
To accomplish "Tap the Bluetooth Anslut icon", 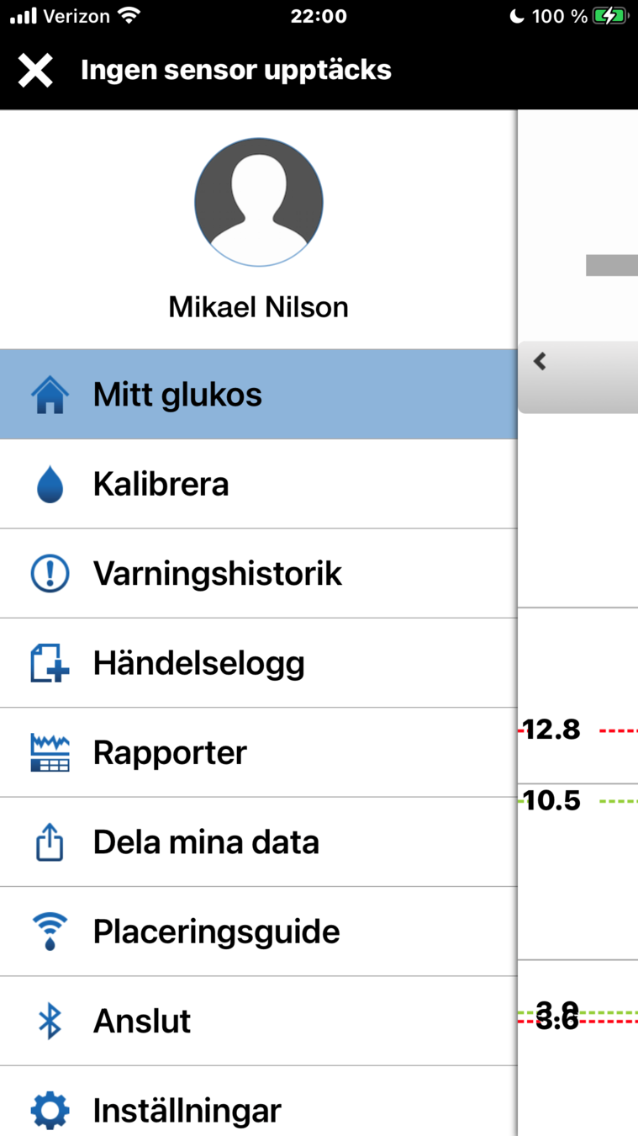I will (50, 1021).
